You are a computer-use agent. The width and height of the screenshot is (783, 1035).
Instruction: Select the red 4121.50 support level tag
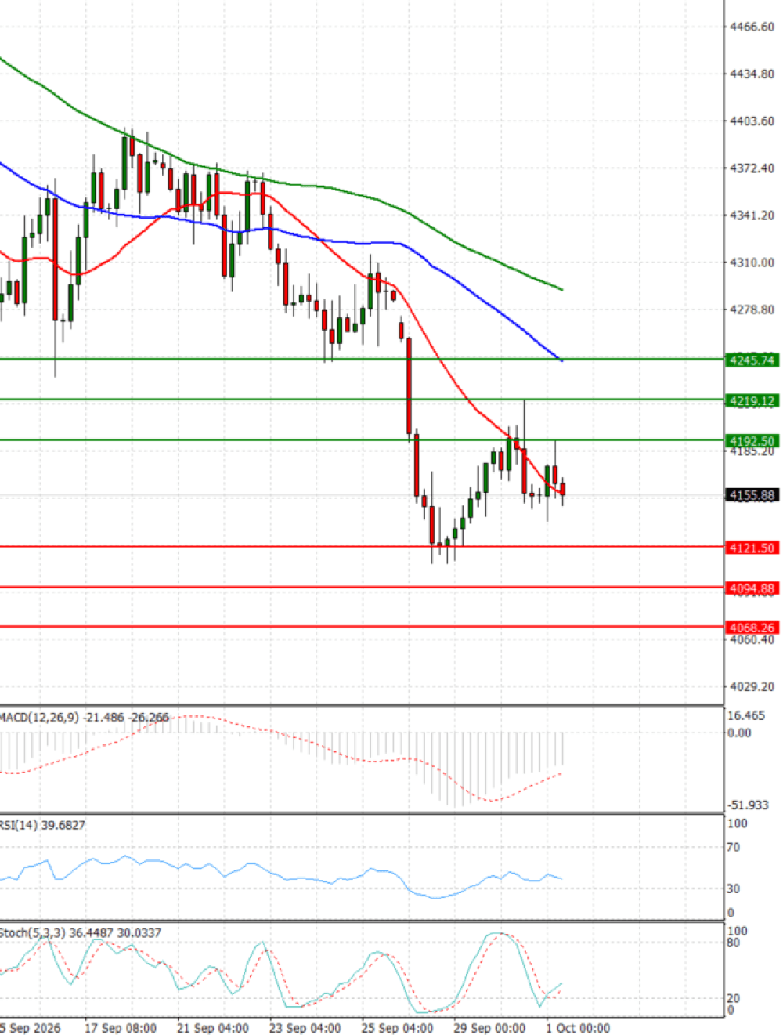click(752, 548)
